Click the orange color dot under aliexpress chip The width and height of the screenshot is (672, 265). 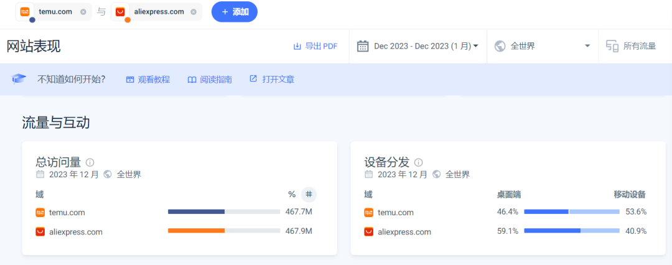pos(128,20)
